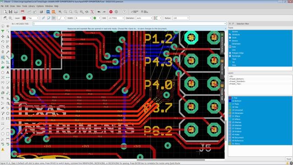Click the P4.0 silkscreen label on board

[158, 85]
